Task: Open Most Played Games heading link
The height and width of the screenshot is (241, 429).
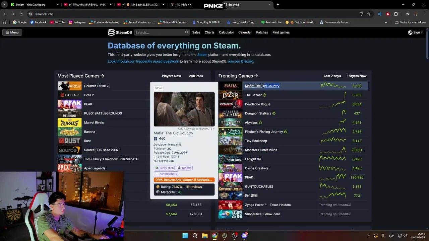Action: (81, 76)
